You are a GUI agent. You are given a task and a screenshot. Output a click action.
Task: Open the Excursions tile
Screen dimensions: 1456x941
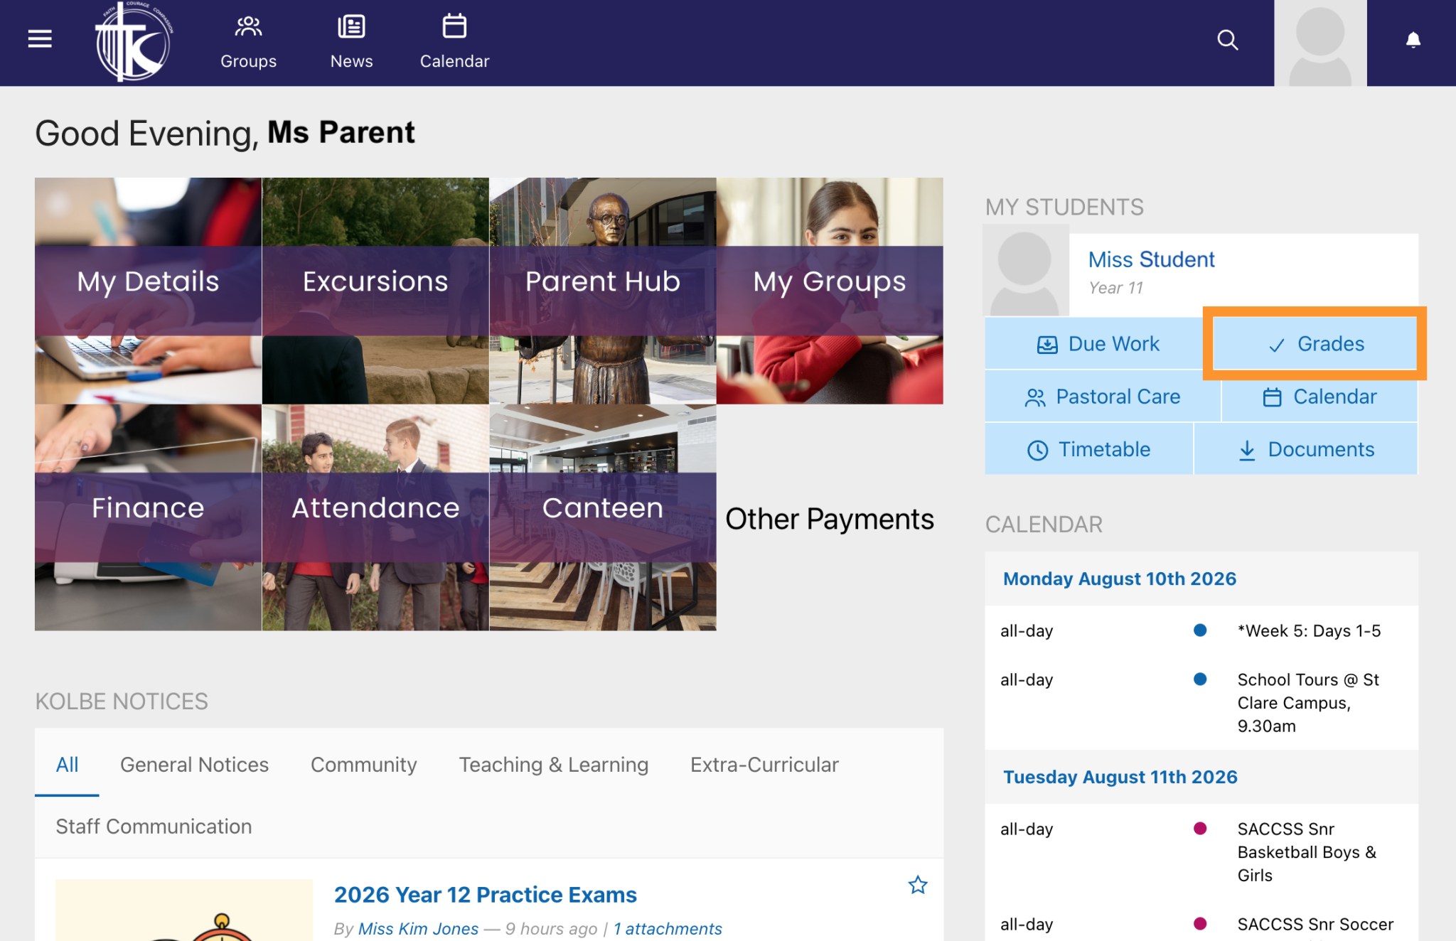375,291
